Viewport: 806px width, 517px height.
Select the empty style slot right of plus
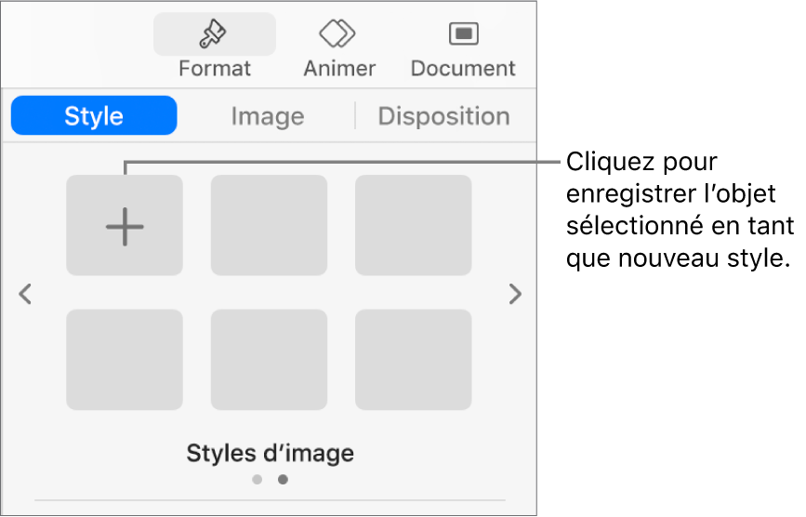tap(269, 225)
